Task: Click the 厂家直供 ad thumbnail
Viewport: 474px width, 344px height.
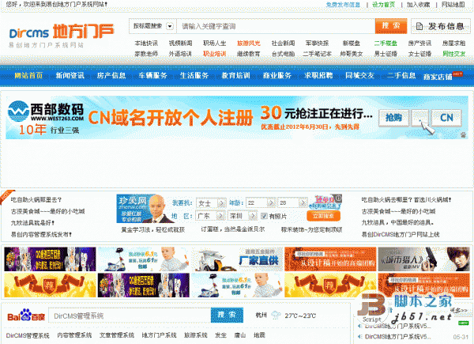Action: click(237, 259)
